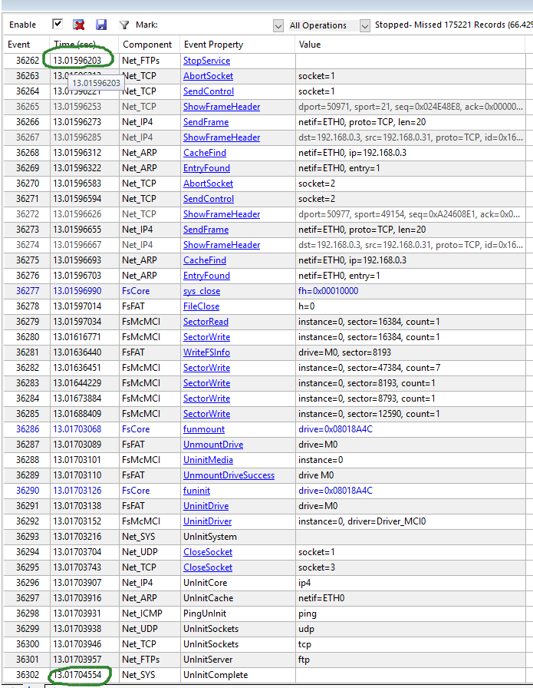Open the FileClose link

click(x=201, y=306)
